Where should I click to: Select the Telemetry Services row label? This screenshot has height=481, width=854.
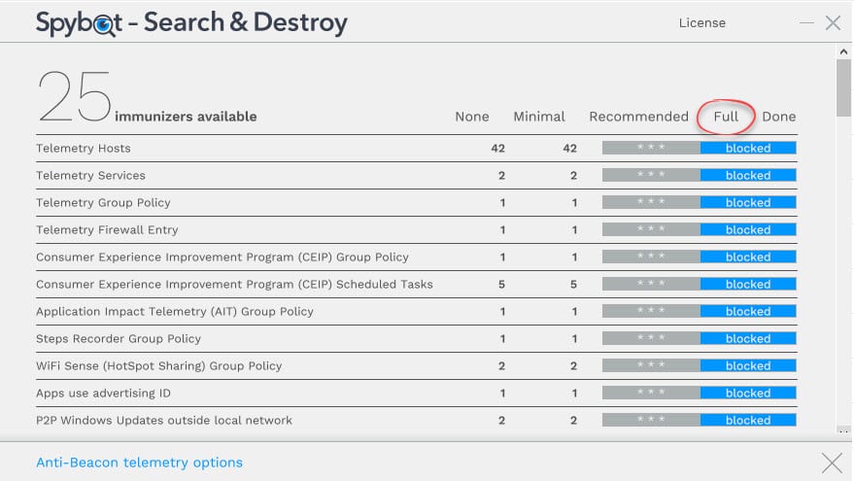click(x=90, y=176)
